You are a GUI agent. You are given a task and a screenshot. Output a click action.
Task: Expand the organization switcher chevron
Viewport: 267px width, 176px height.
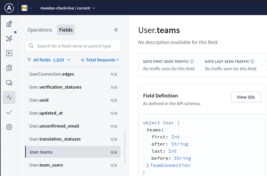(x=31, y=8)
